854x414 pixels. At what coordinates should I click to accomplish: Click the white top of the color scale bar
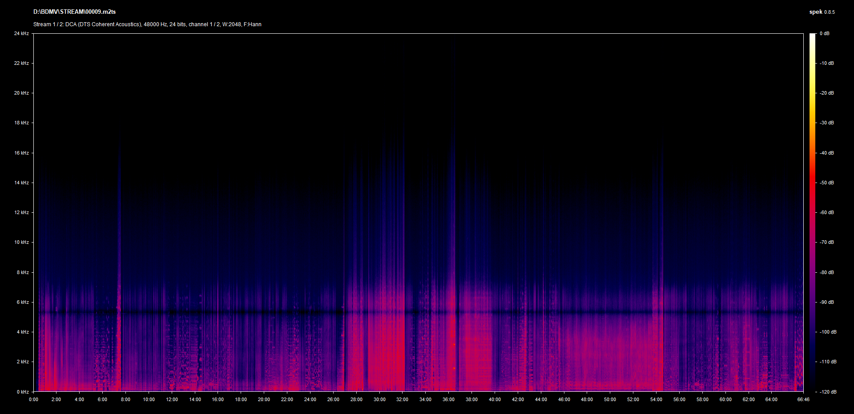pos(813,36)
